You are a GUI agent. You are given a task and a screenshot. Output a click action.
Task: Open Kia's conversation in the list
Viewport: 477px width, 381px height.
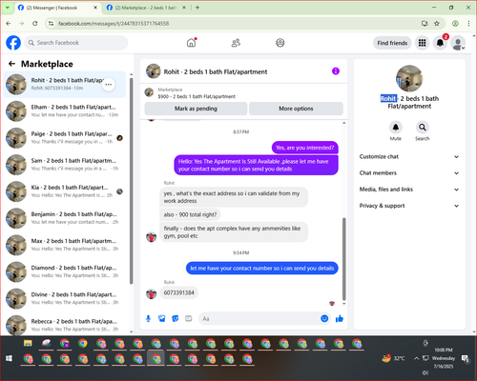point(65,191)
